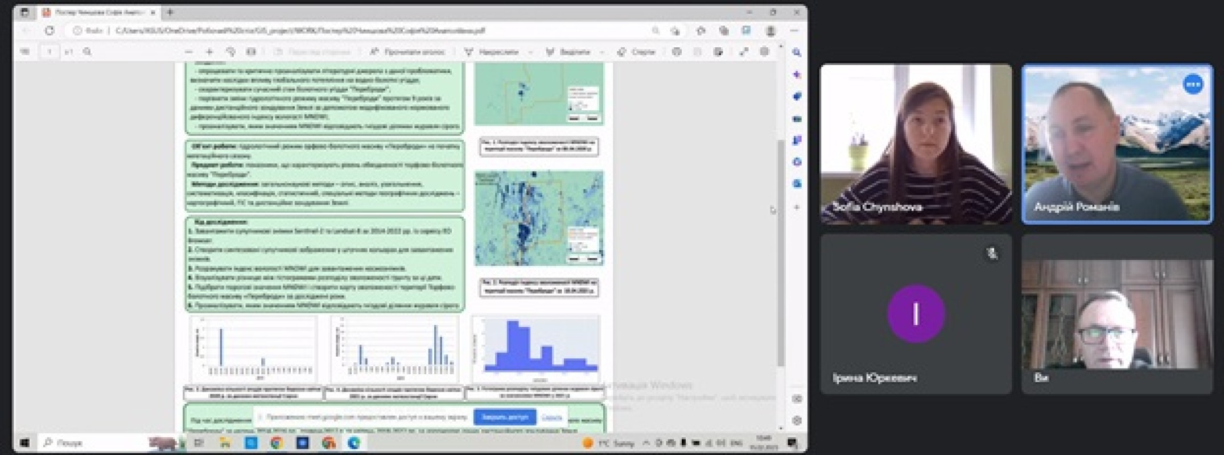Click the PDF fullscreen expand icon

click(x=743, y=52)
